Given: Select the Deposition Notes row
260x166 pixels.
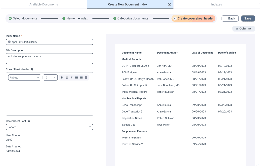Looking at the screenshot, I should click(x=180, y=118).
